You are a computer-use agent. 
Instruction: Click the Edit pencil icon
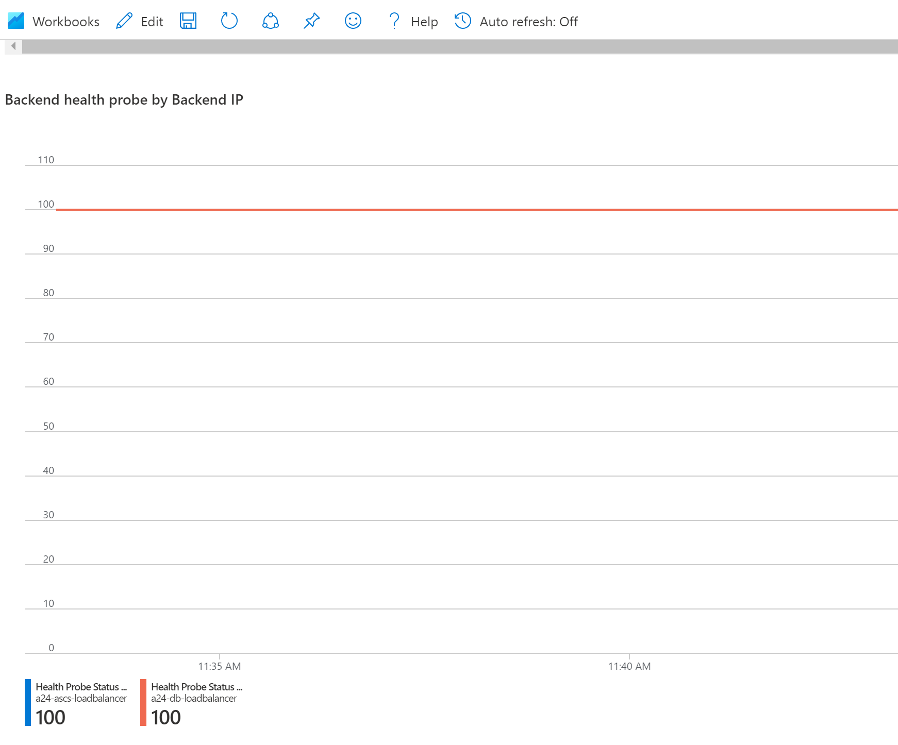click(124, 21)
